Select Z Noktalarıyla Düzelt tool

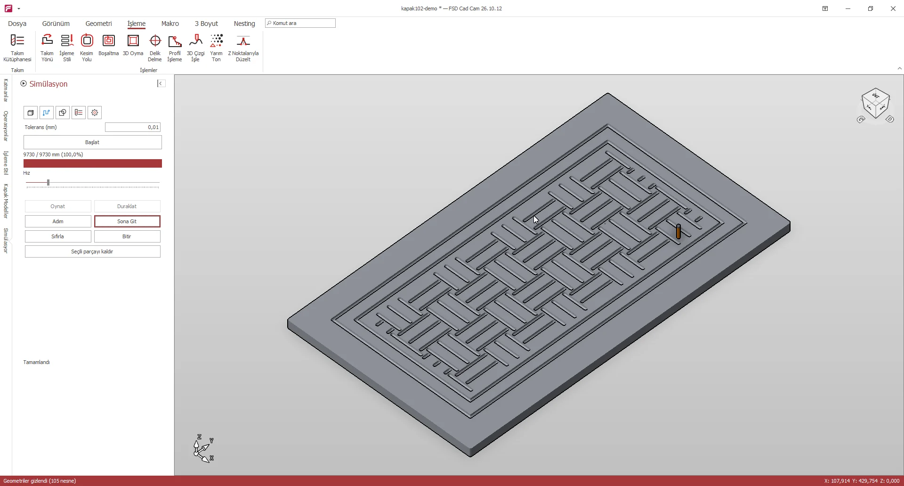tap(243, 48)
